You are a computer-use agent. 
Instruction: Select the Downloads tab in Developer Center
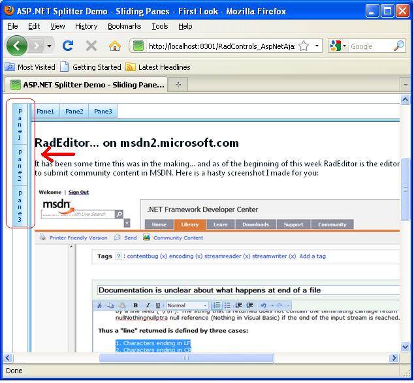click(255, 224)
